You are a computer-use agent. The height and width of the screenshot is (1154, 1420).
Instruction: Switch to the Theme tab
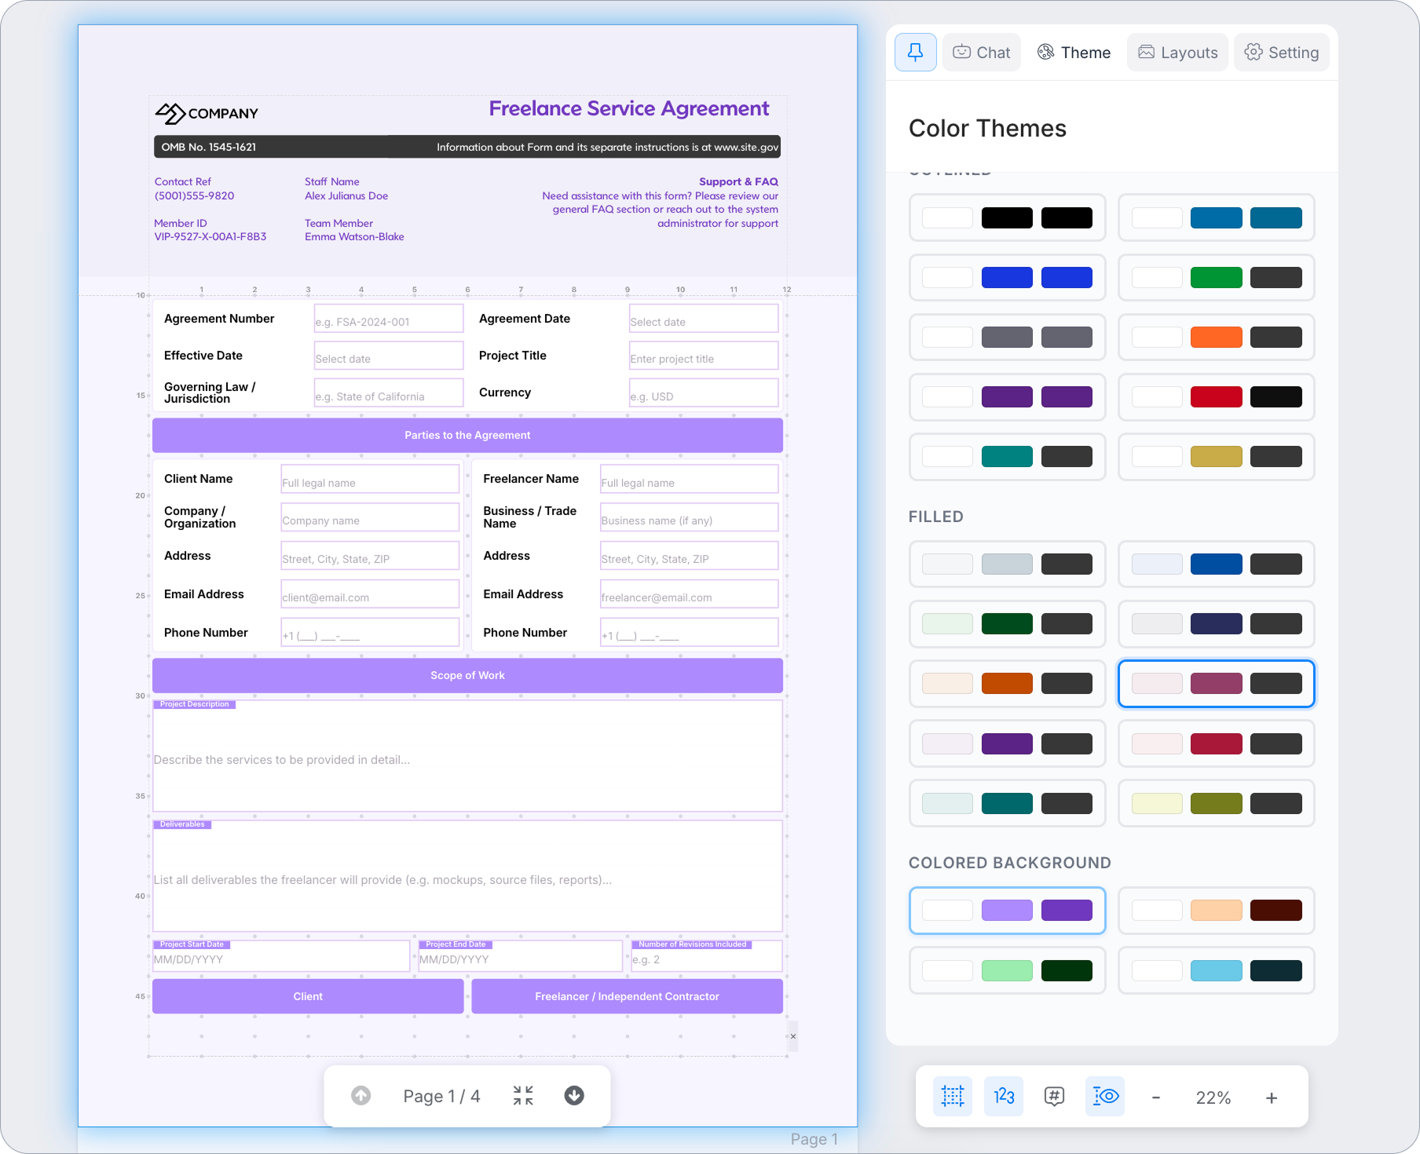point(1074,53)
